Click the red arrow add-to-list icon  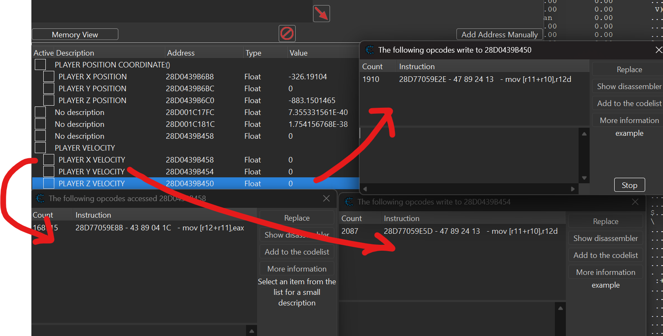click(321, 14)
